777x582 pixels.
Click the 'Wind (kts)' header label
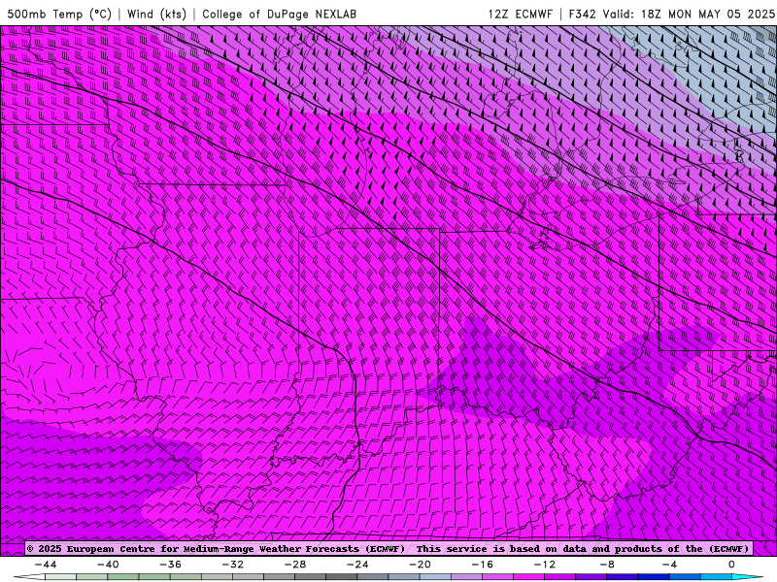tap(156, 14)
